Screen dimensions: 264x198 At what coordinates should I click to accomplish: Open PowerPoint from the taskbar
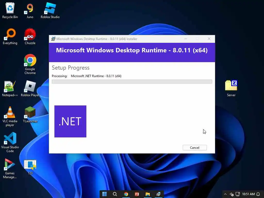(x=137, y=194)
